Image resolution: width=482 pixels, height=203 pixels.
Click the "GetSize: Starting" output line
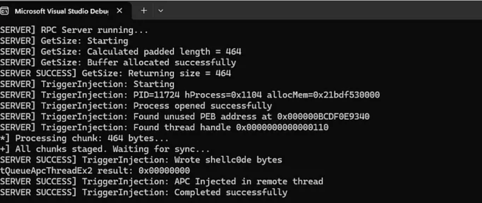pyautogui.click(x=84, y=41)
